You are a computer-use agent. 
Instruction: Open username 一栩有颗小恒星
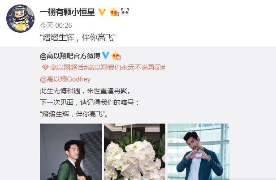pos(67,13)
